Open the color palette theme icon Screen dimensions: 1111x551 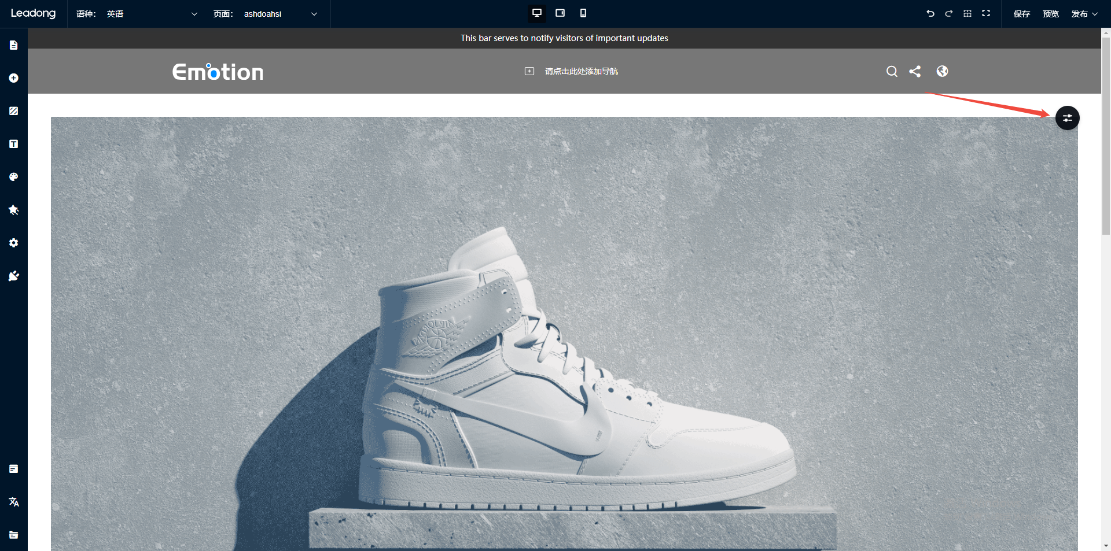(x=14, y=177)
